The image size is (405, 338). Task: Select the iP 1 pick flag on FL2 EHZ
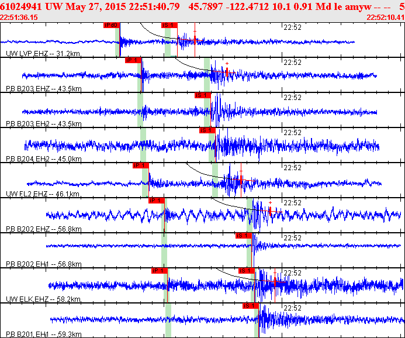[x=141, y=165]
